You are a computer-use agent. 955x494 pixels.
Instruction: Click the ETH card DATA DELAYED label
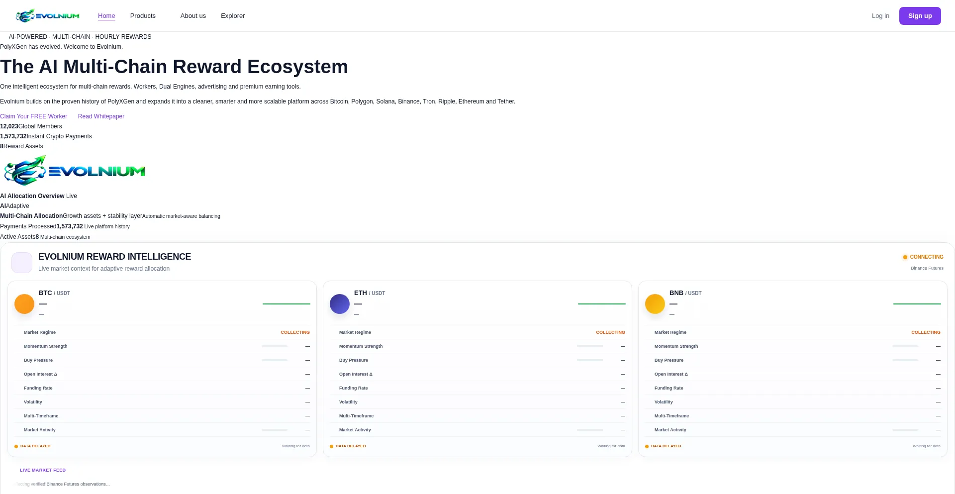coord(351,446)
